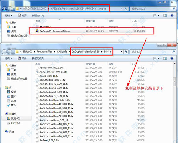
Task: Open recent locations dropdown in amped window
Action: click(x=14, y=9)
